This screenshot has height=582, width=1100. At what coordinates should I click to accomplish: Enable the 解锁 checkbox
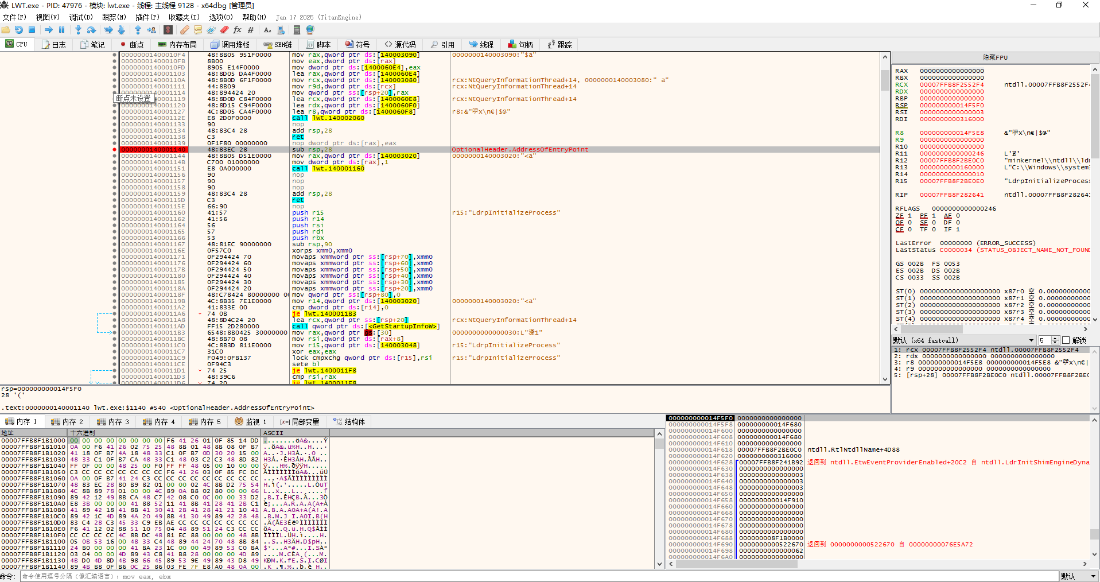(x=1066, y=340)
